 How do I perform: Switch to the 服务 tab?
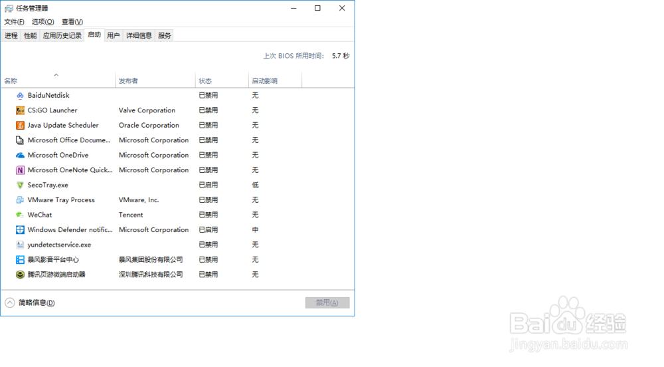[164, 36]
